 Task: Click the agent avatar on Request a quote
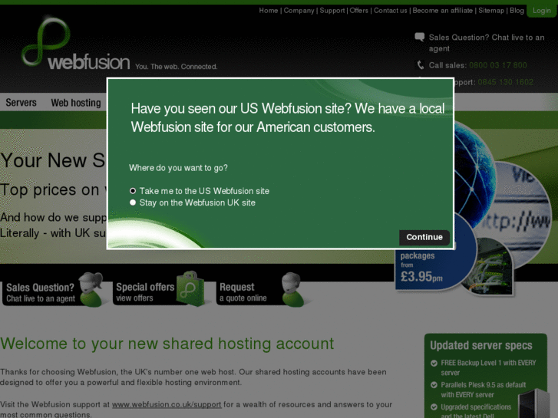[x=292, y=289]
